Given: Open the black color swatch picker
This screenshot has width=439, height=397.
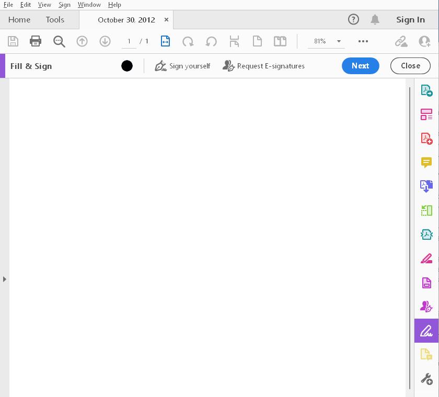Looking at the screenshot, I should pos(127,66).
